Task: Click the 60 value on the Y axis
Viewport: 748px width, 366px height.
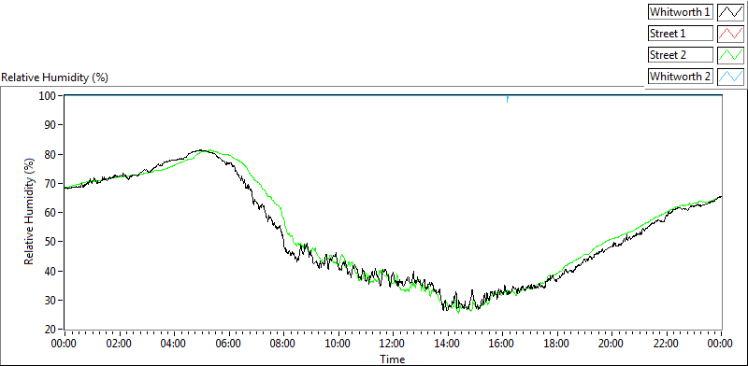Action: click(51, 213)
